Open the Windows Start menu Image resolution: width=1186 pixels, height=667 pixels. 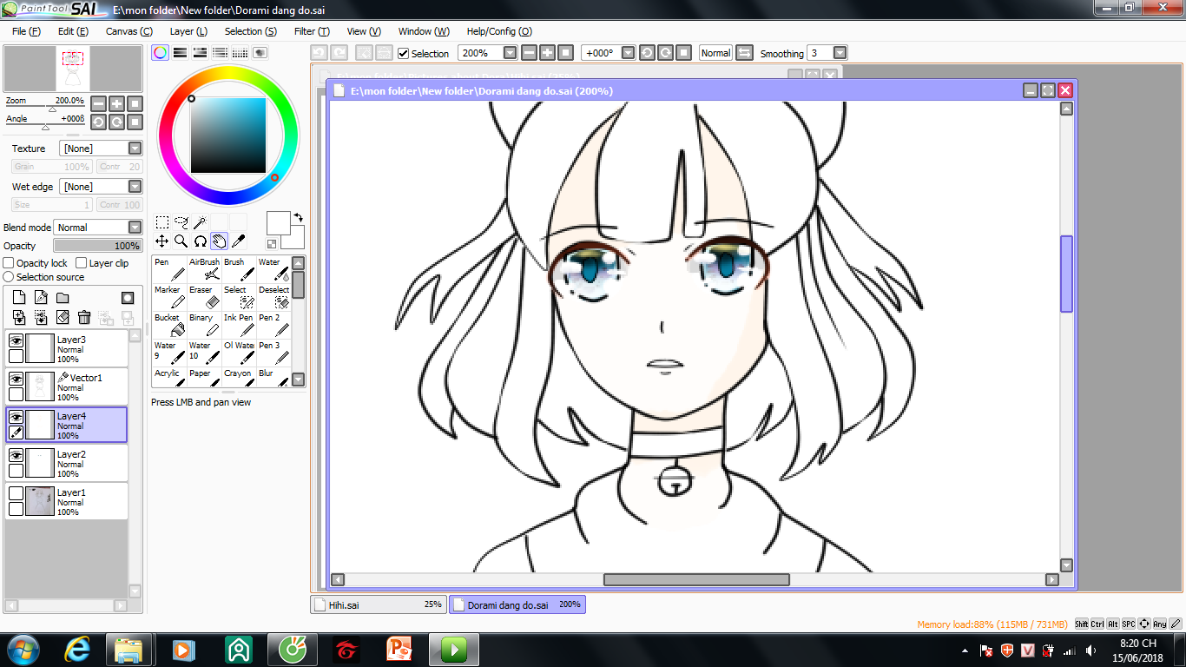(x=23, y=650)
